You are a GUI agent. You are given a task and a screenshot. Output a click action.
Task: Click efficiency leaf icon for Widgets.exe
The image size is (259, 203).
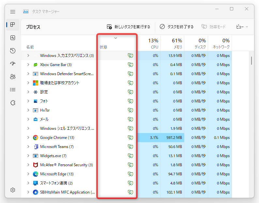tap(130, 156)
